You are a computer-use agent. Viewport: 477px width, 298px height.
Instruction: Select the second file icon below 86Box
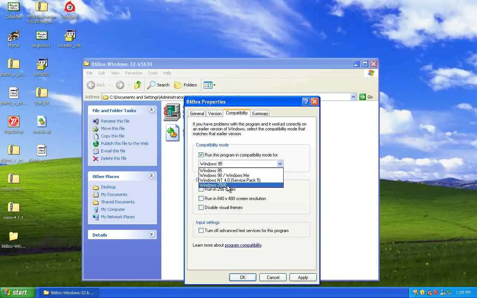pyautogui.click(x=172, y=133)
